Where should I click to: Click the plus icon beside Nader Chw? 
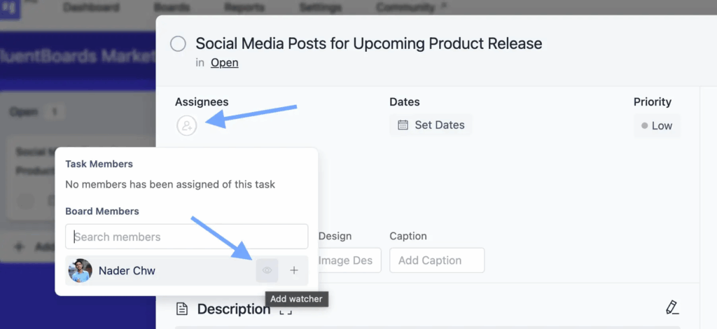[294, 270]
